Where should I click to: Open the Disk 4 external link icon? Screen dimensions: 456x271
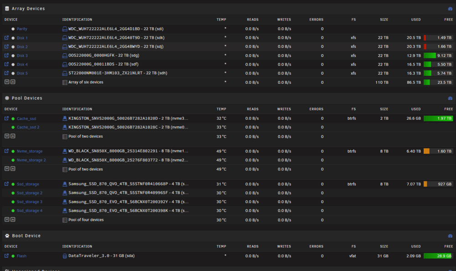[x=6, y=64]
